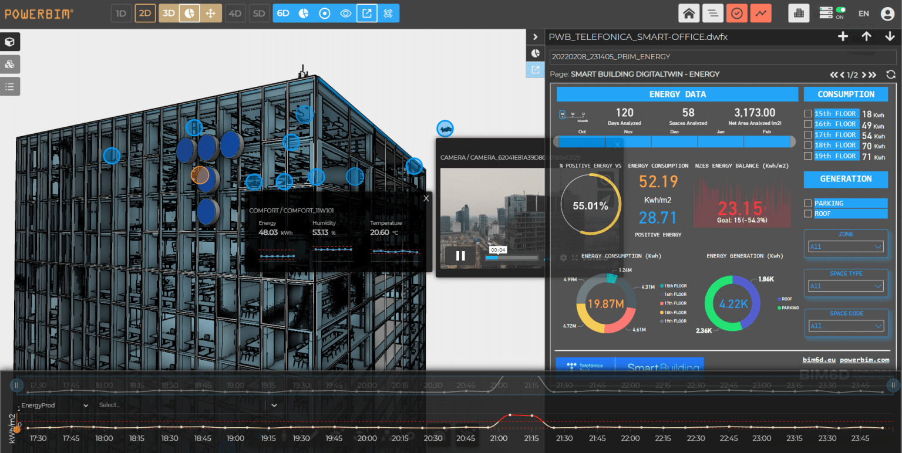Switch to 3D view mode

[169, 12]
